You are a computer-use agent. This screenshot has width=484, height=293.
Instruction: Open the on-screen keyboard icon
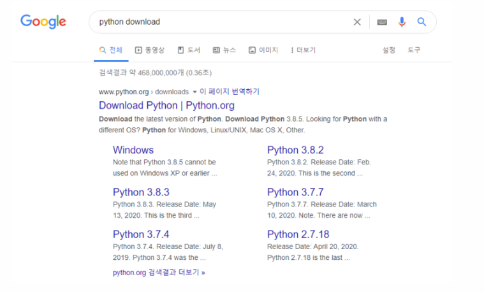coord(382,22)
